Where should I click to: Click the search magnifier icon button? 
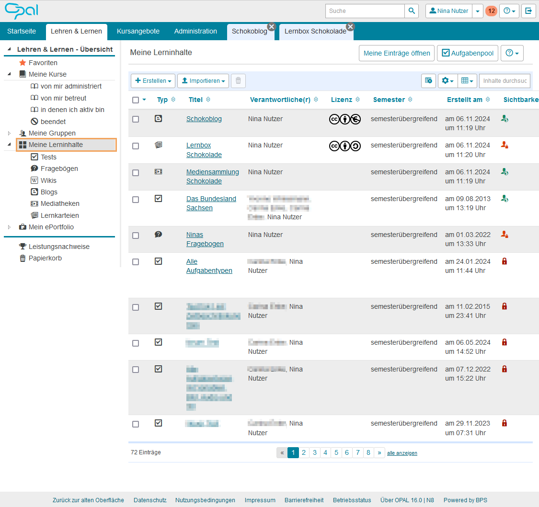412,11
